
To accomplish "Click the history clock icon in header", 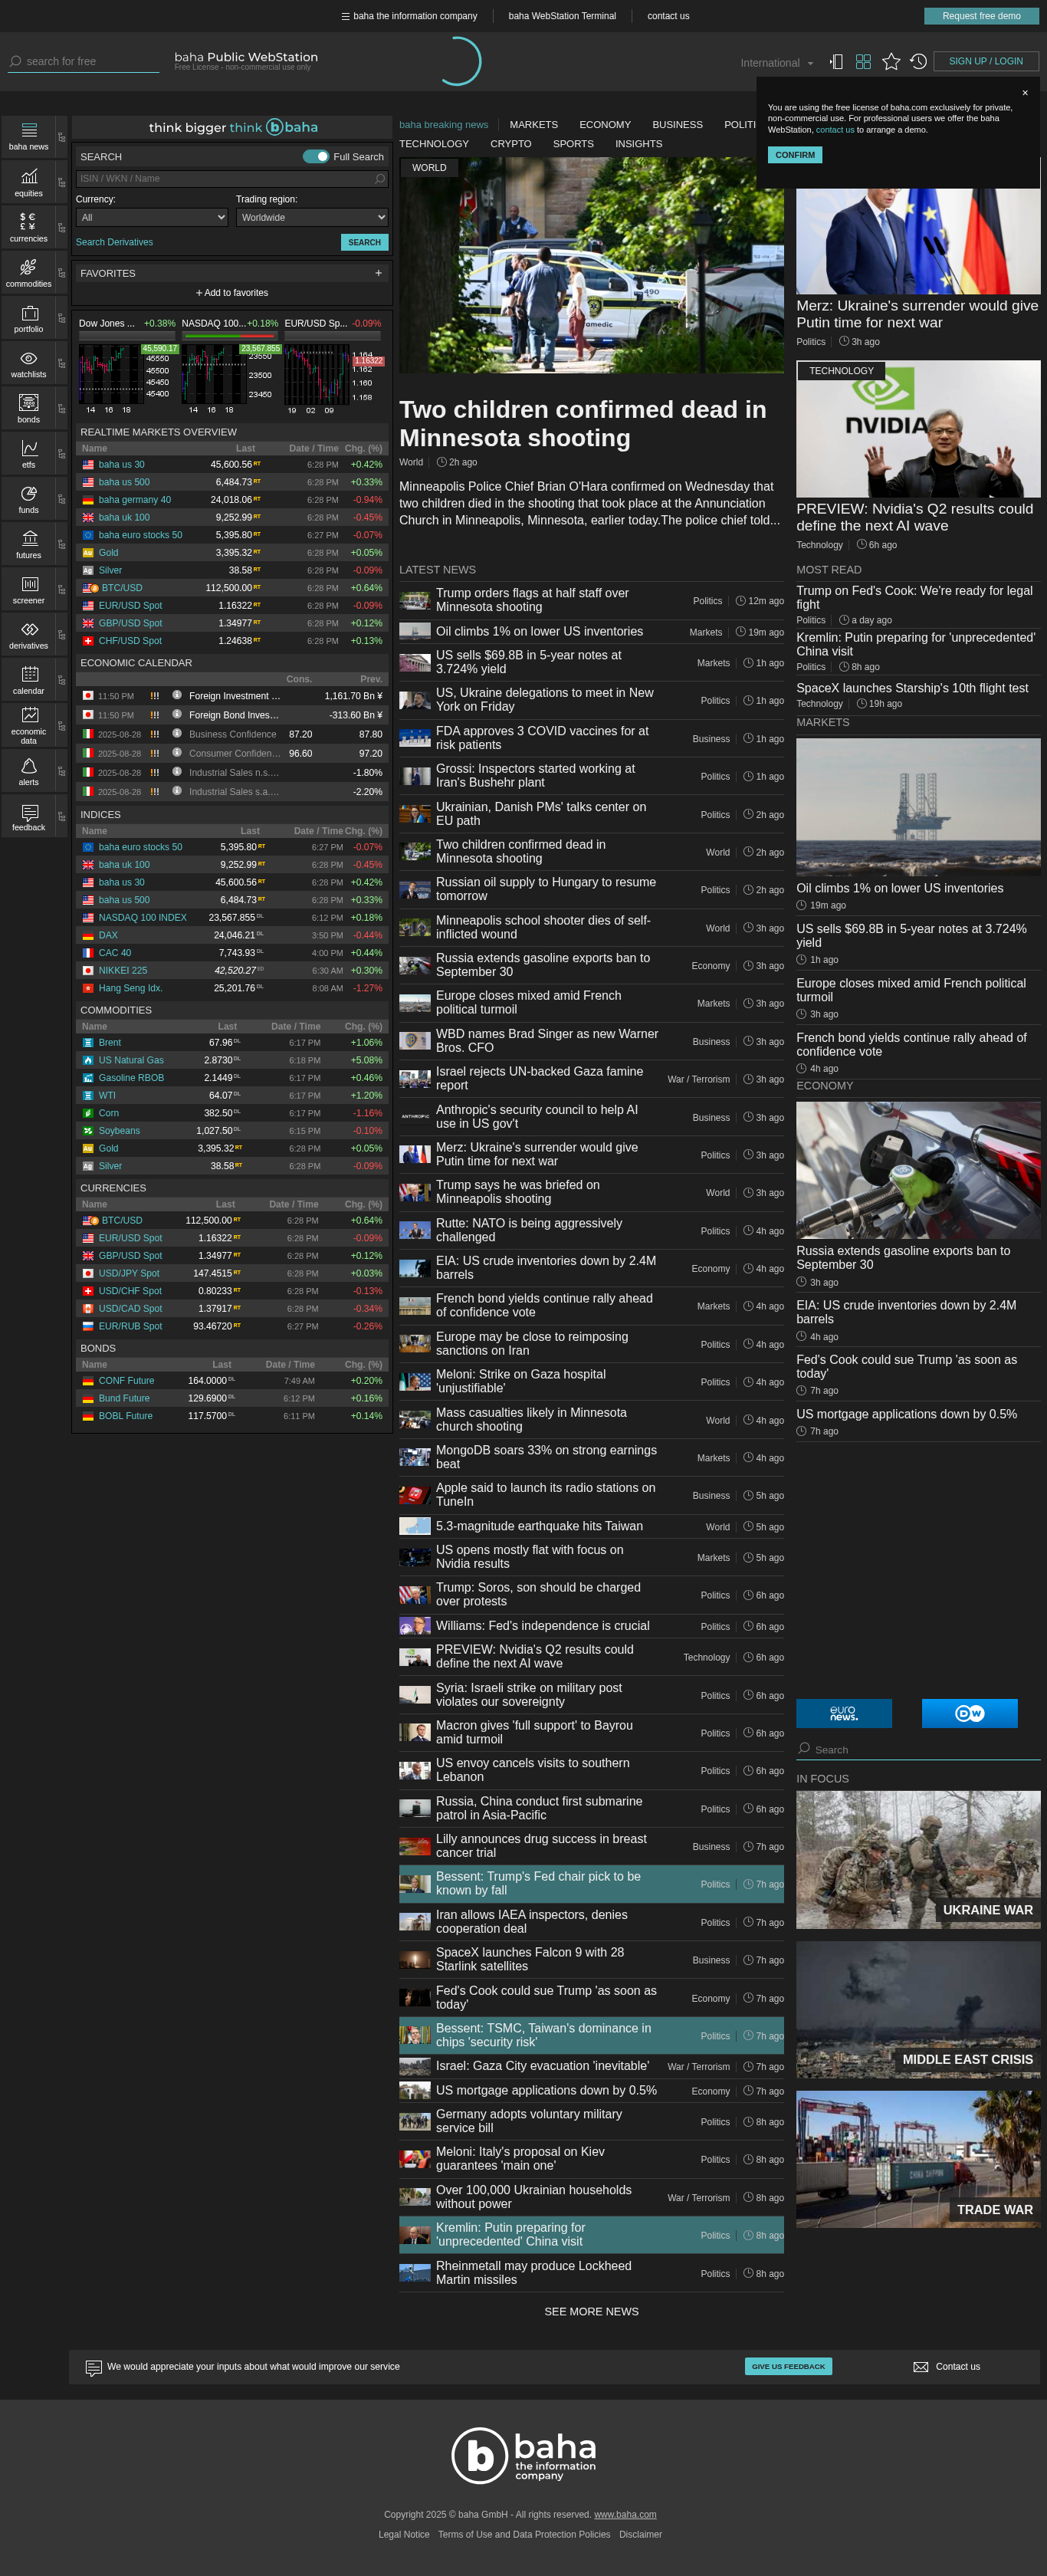I will [918, 62].
